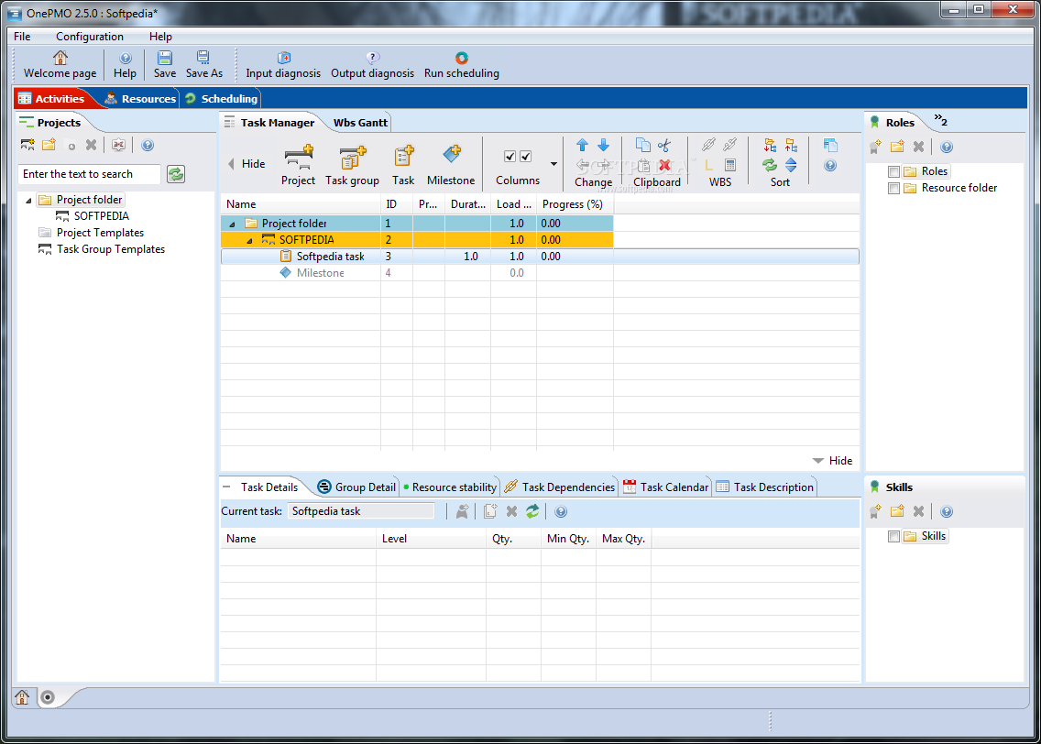
Task: Move the selected task down with the blue down arrow
Action: point(603,145)
